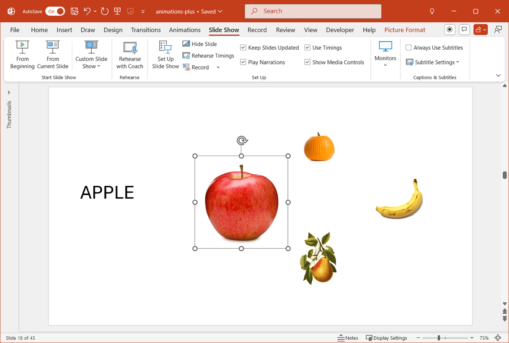
Task: Start slideshow From Beginning
Action: coord(22,55)
